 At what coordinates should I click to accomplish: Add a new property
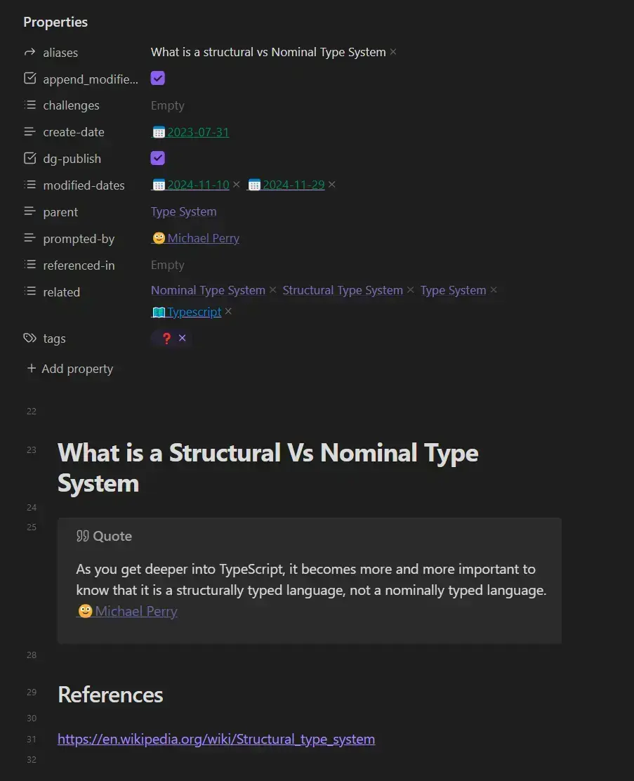click(x=70, y=369)
